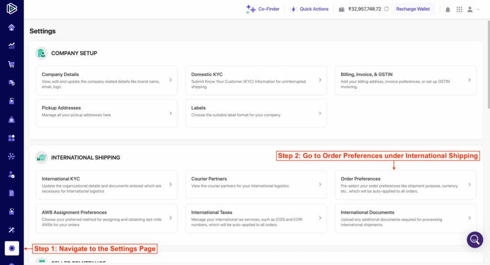This screenshot has width=490, height=265.
Task: Open the chat search bubble icon
Action: coord(475,239)
